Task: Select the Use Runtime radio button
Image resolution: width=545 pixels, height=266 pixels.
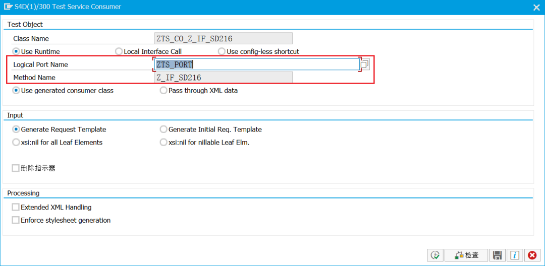Action: tap(16, 51)
